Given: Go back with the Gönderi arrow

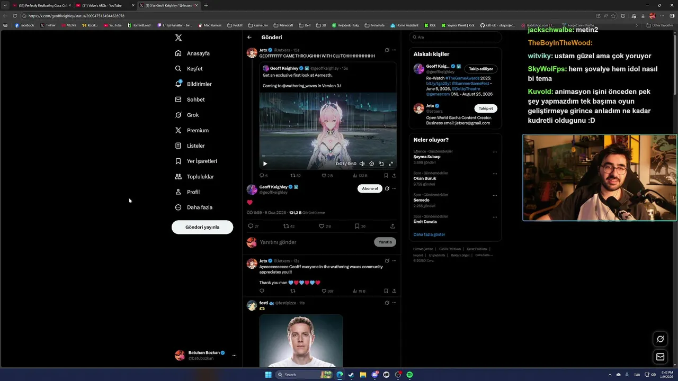Looking at the screenshot, I should (x=249, y=38).
